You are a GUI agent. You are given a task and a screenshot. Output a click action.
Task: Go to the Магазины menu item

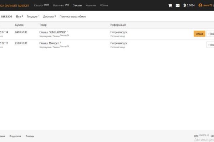pos(61,5)
